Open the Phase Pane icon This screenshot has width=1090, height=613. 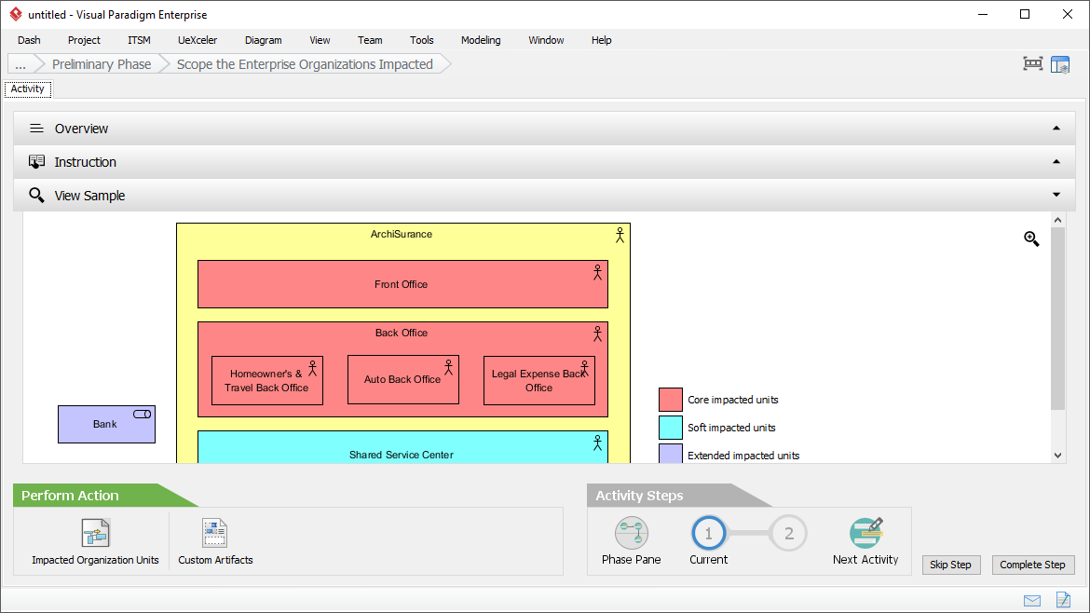(632, 533)
